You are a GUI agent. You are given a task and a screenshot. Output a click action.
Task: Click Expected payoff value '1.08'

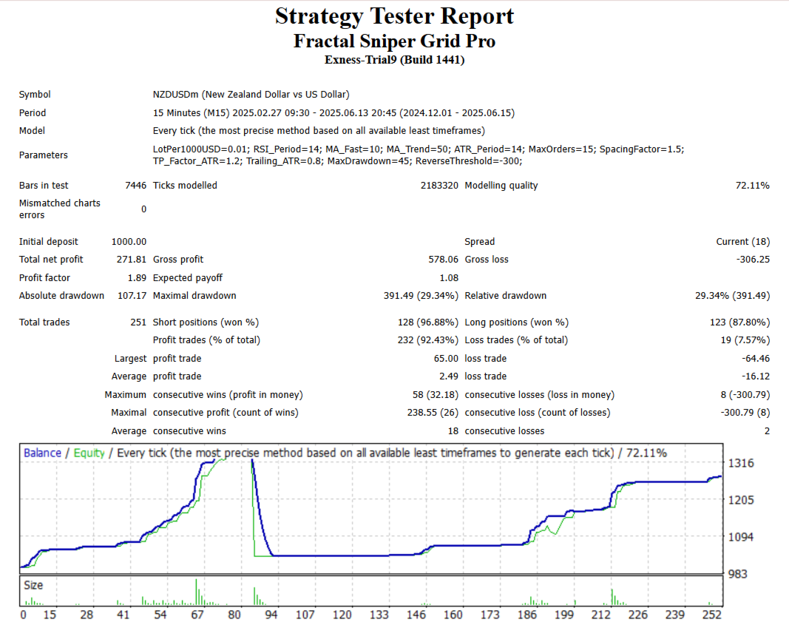pos(449,278)
